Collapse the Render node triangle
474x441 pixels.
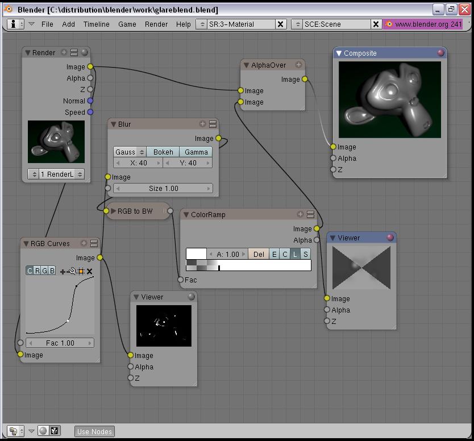point(28,53)
